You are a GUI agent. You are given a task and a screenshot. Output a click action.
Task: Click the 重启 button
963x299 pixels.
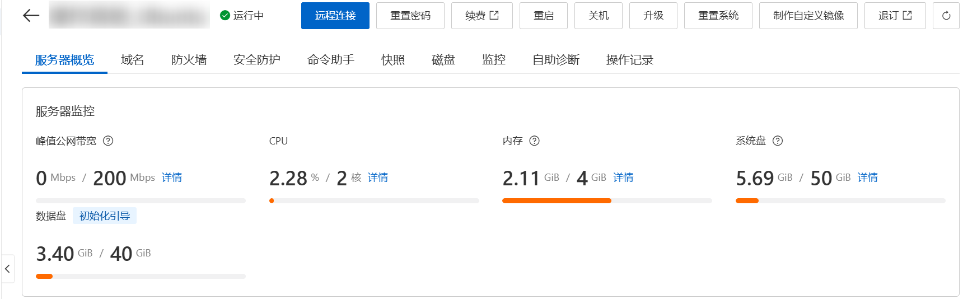(543, 16)
